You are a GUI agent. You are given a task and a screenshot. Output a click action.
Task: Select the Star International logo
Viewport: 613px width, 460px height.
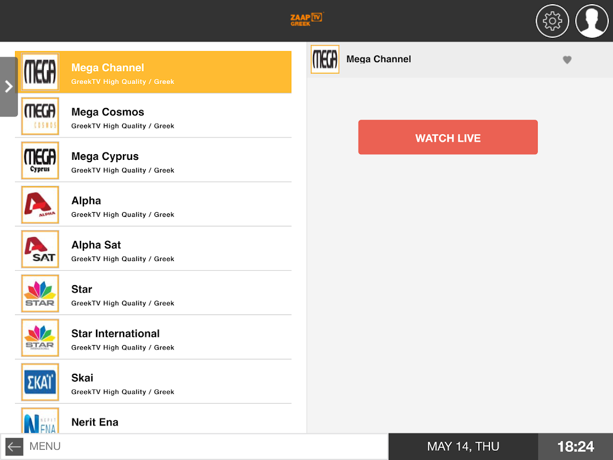40,338
